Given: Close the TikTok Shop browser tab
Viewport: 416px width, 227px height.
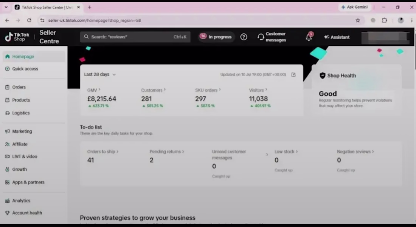Looking at the screenshot, I should [78, 8].
